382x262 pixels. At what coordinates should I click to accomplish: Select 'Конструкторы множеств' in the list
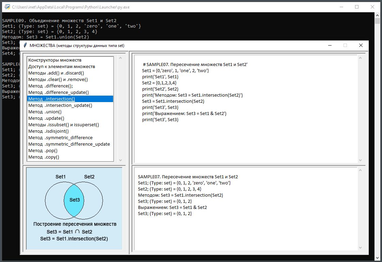pyautogui.click(x=55, y=60)
